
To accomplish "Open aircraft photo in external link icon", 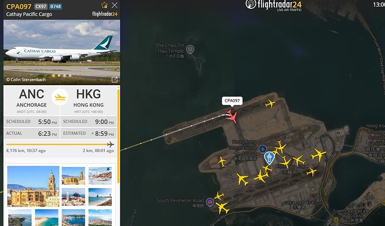I will (x=114, y=80).
